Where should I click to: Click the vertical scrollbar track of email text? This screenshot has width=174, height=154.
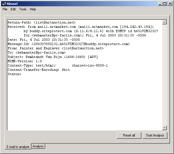[x=164, y=75]
